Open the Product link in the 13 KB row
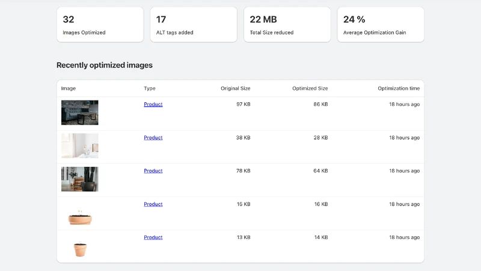Viewport: 481px width, 271px height. click(153, 237)
